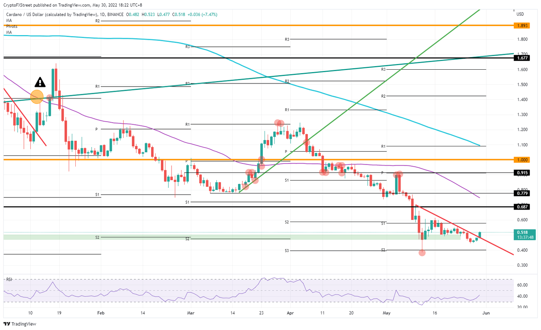Click the Jun label on the time axis
The width and height of the screenshot is (541, 330).
[x=487, y=312]
